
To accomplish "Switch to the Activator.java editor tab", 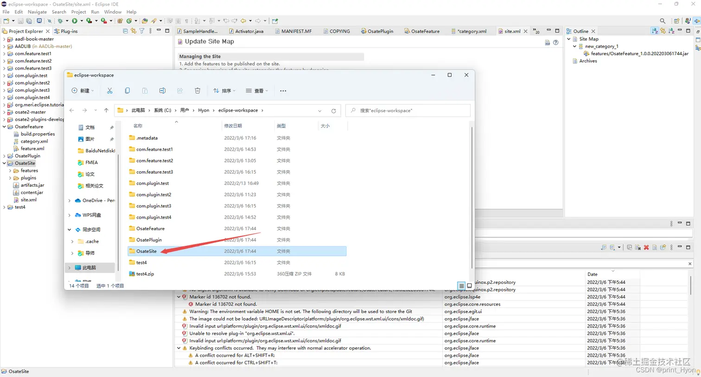I will (x=246, y=31).
